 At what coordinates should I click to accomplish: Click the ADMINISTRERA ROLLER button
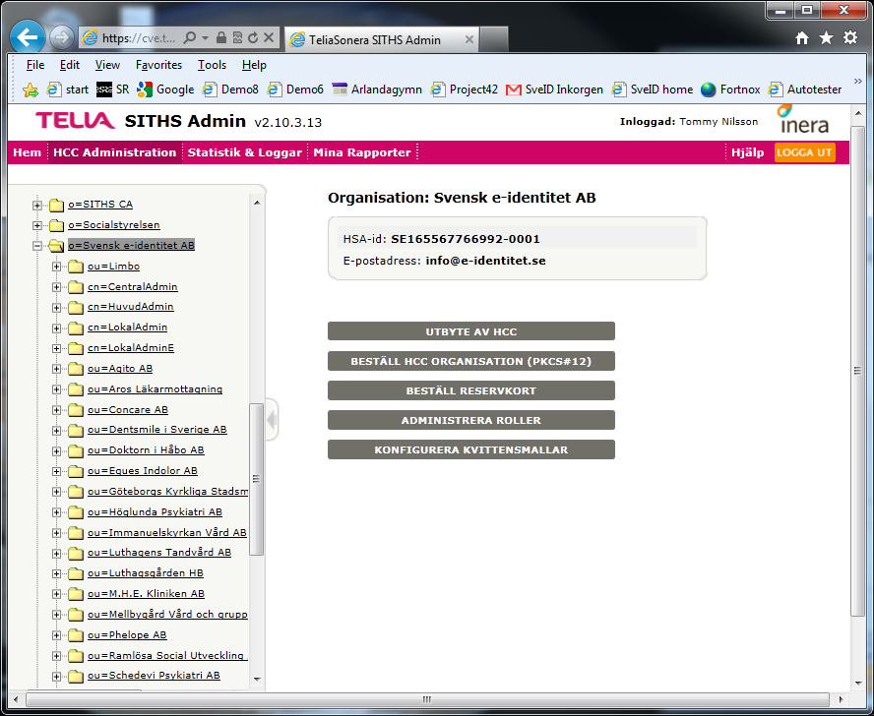tap(471, 420)
